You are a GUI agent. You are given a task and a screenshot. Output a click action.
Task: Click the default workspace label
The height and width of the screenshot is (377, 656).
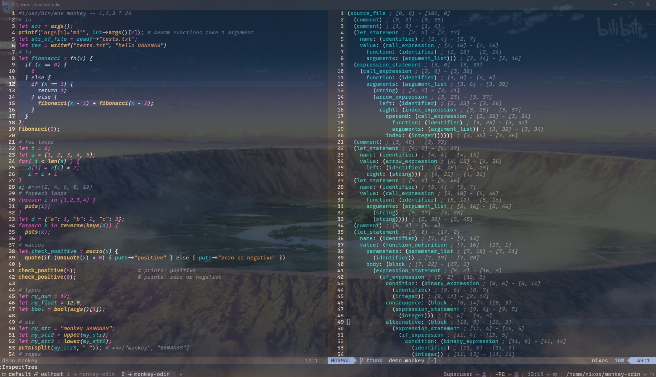click(x=20, y=374)
